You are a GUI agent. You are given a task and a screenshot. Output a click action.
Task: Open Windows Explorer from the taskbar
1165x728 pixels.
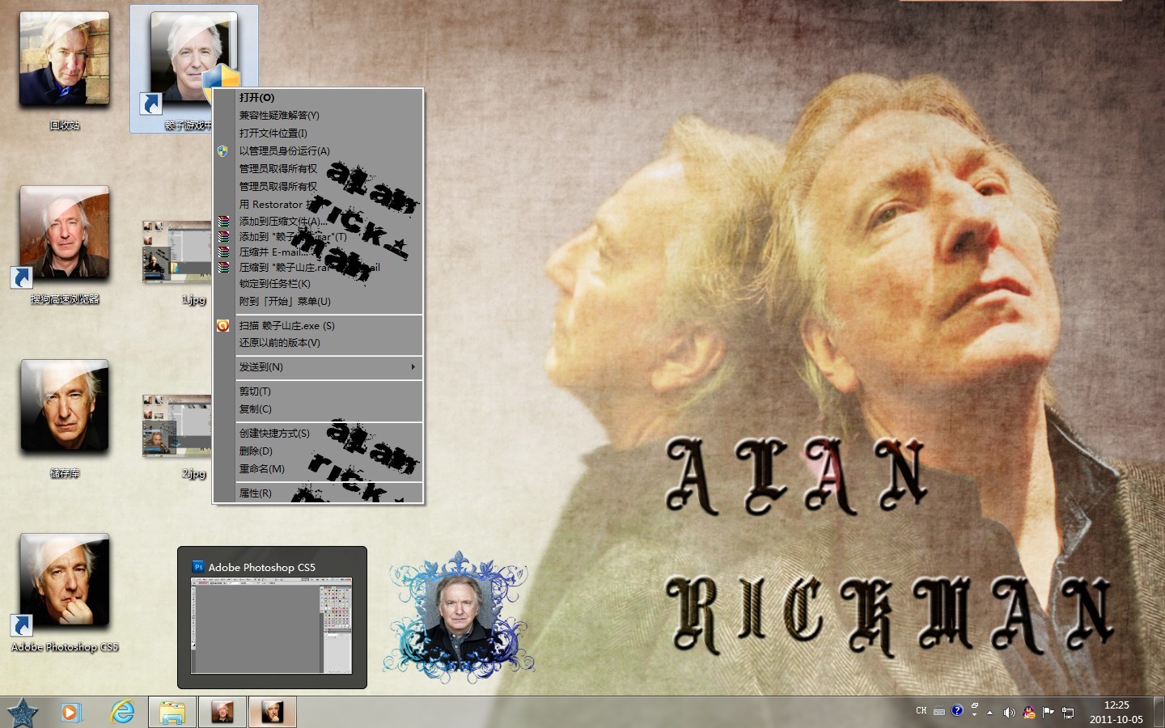(172, 712)
